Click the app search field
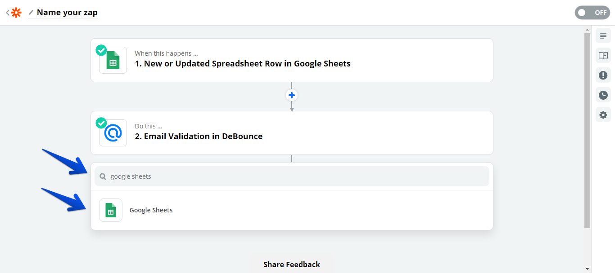The width and height of the screenshot is (615, 273). pos(292,176)
